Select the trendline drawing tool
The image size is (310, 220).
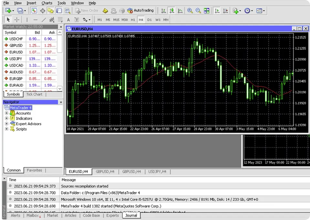pyautogui.click(x=44, y=20)
